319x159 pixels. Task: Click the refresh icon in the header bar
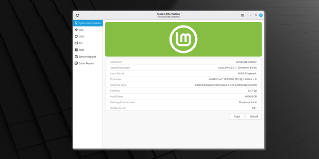pos(77,15)
